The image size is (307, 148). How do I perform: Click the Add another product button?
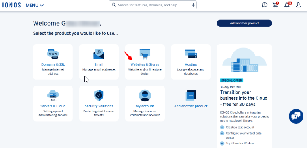[244, 23]
